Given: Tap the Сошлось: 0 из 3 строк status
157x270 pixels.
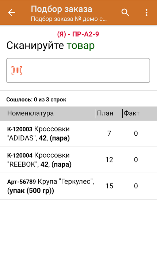Looking at the screenshot, I should tap(36, 100).
